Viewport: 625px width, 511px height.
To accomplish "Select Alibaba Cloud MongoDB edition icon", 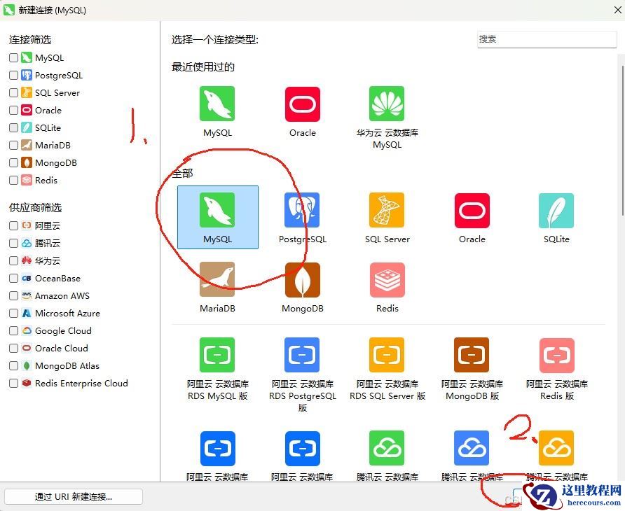I will [472, 355].
